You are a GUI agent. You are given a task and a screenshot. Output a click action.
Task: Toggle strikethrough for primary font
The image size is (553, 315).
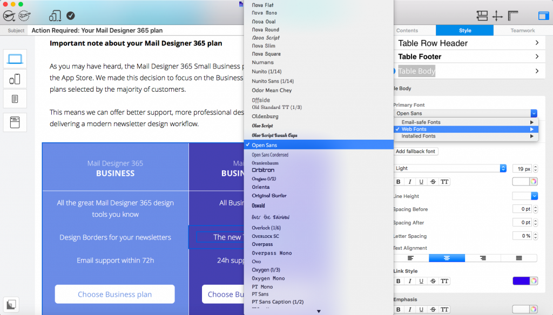[x=433, y=182]
